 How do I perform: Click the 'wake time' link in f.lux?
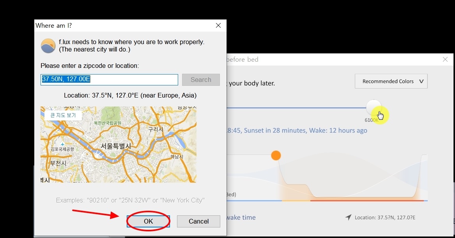click(x=241, y=217)
